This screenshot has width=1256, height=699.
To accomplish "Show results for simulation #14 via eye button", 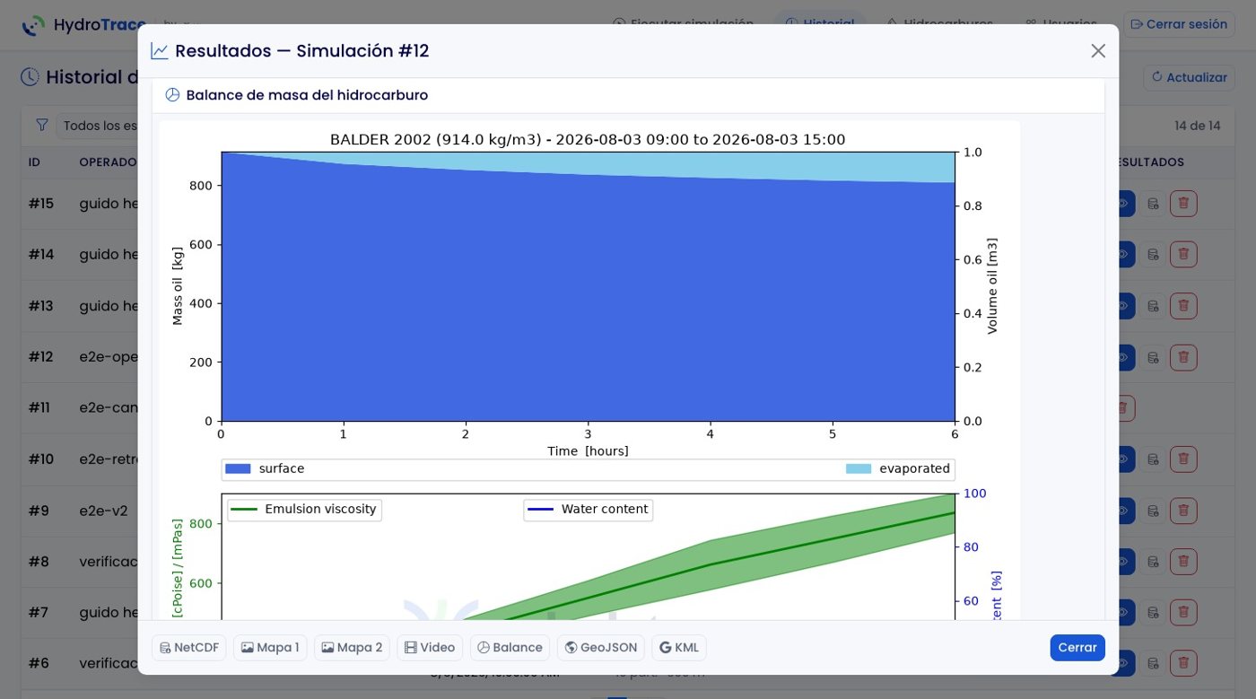I will point(1126,255).
